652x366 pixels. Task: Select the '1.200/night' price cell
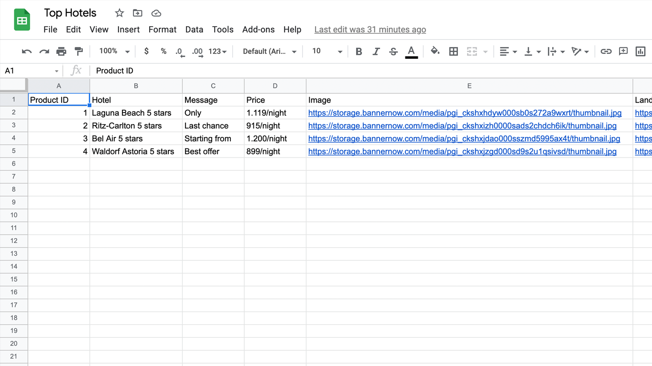point(275,138)
